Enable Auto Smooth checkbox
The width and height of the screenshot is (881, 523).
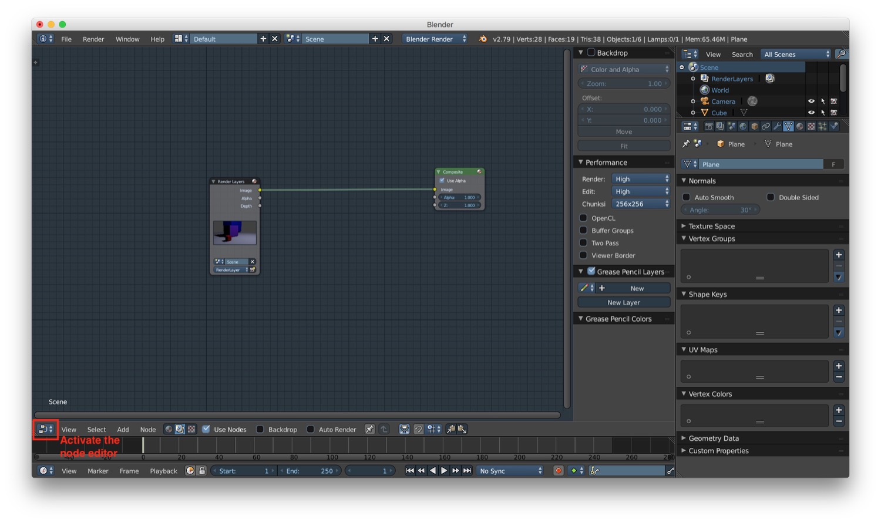(x=686, y=197)
